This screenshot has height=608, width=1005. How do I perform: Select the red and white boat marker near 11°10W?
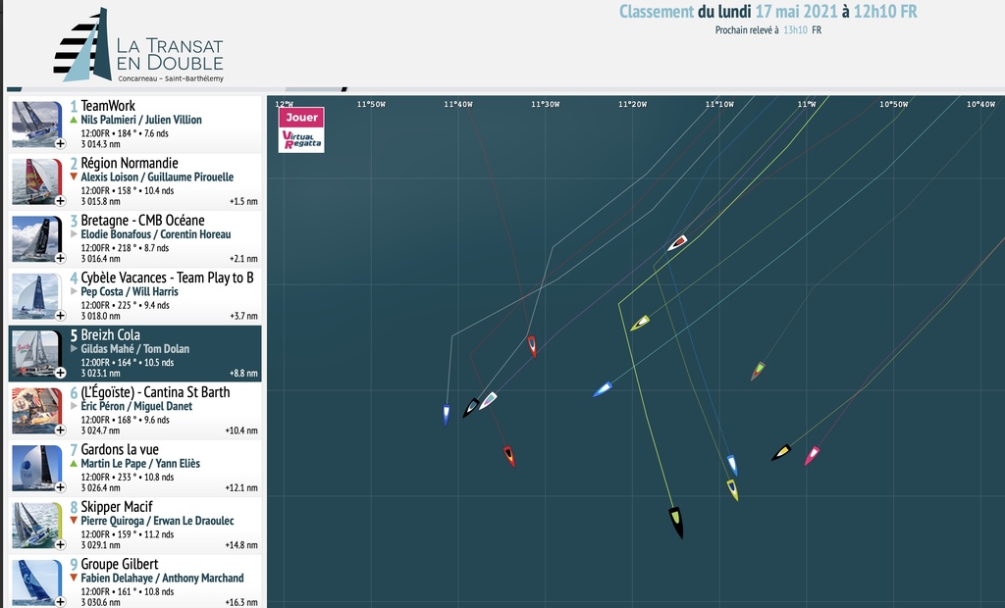(x=677, y=243)
